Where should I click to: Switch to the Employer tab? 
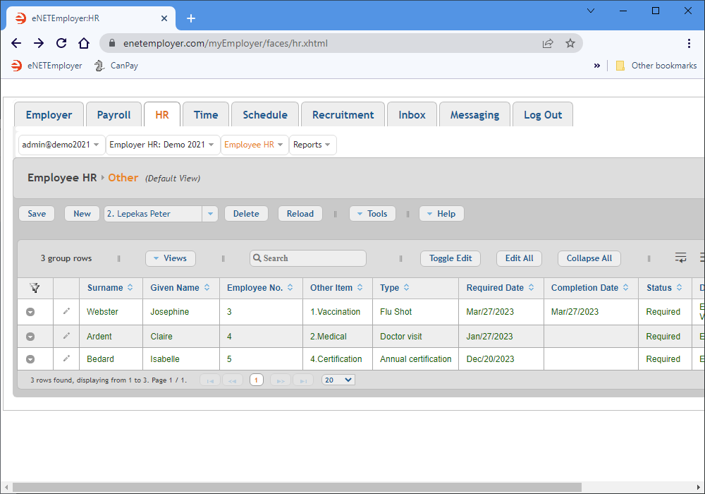point(49,115)
